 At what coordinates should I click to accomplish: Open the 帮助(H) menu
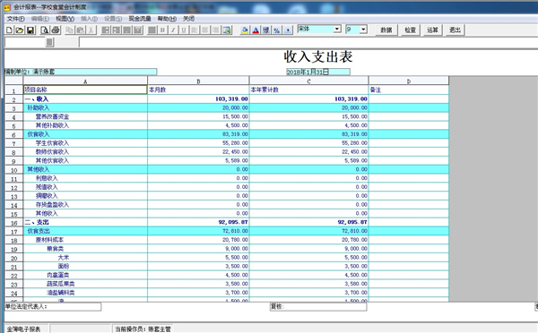(167, 19)
